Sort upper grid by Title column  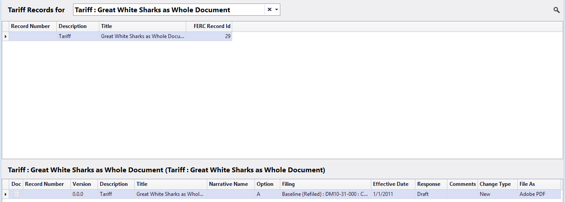click(143, 26)
